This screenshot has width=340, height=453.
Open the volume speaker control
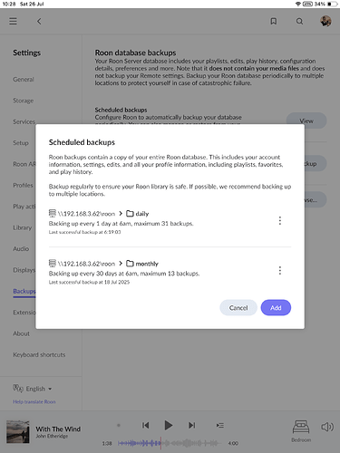coord(327,427)
